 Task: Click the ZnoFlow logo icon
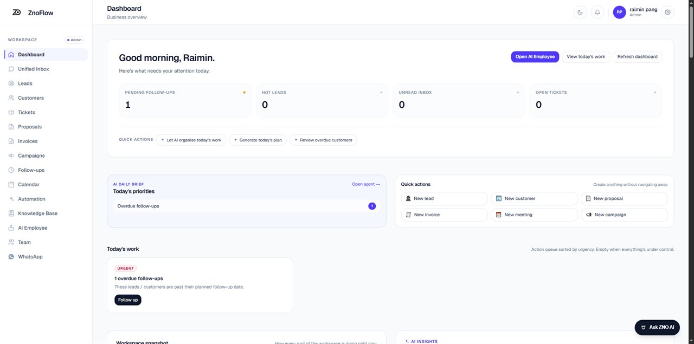17,12
